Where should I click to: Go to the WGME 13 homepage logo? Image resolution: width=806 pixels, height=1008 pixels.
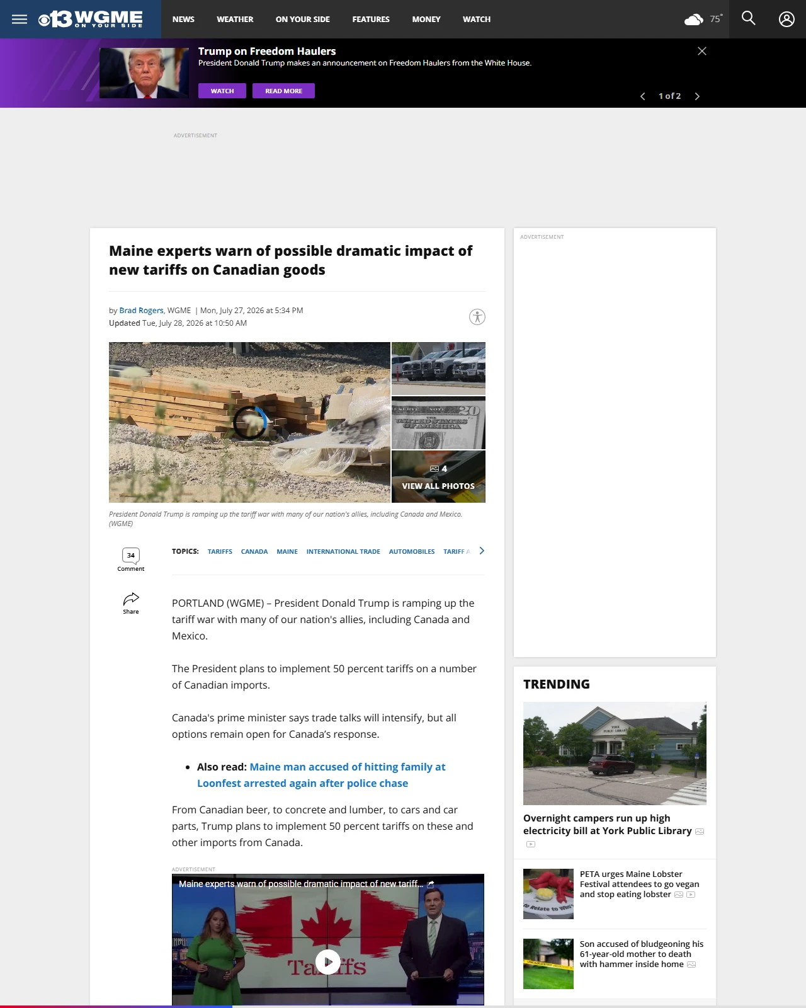(90, 19)
